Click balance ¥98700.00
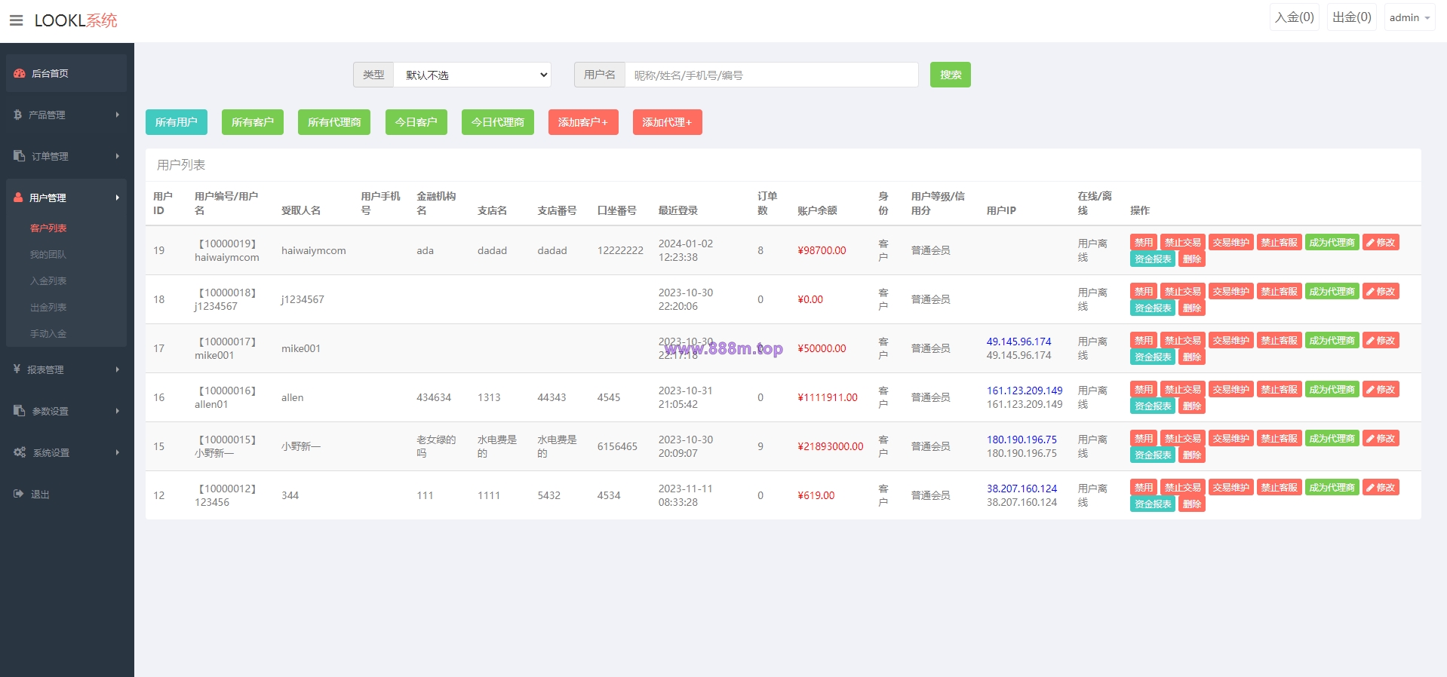 822,250
